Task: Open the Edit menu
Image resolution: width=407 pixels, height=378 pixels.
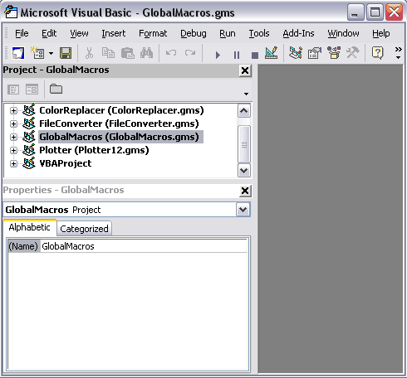Action: click(x=49, y=33)
